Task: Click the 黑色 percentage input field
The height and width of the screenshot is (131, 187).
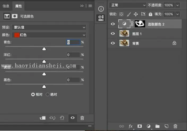Action: point(73,80)
